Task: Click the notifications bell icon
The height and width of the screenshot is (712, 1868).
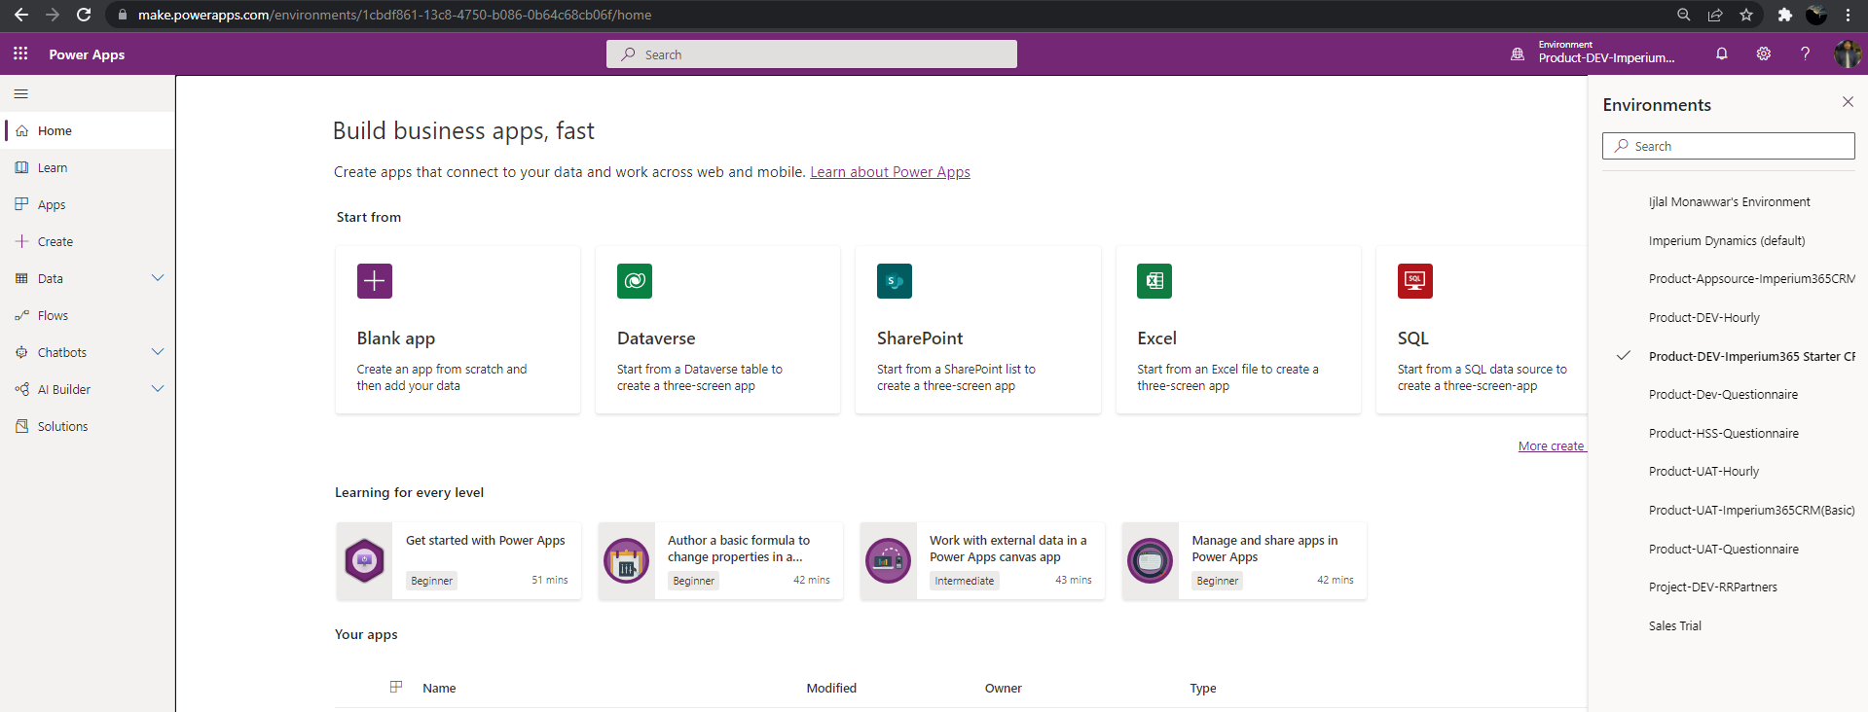Action: [1721, 54]
